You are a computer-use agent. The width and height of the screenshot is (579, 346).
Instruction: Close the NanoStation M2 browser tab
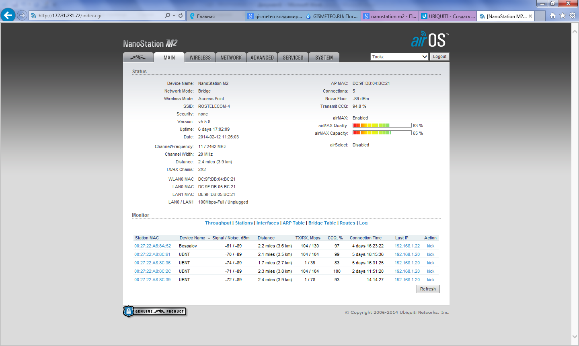(530, 16)
